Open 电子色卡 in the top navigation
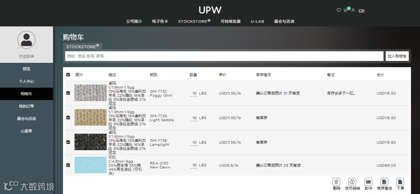Screen dimensions: 420x194 [x=160, y=21]
